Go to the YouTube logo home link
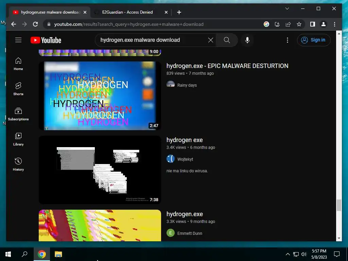Screen dimensions: 348x261 [x=46, y=40]
